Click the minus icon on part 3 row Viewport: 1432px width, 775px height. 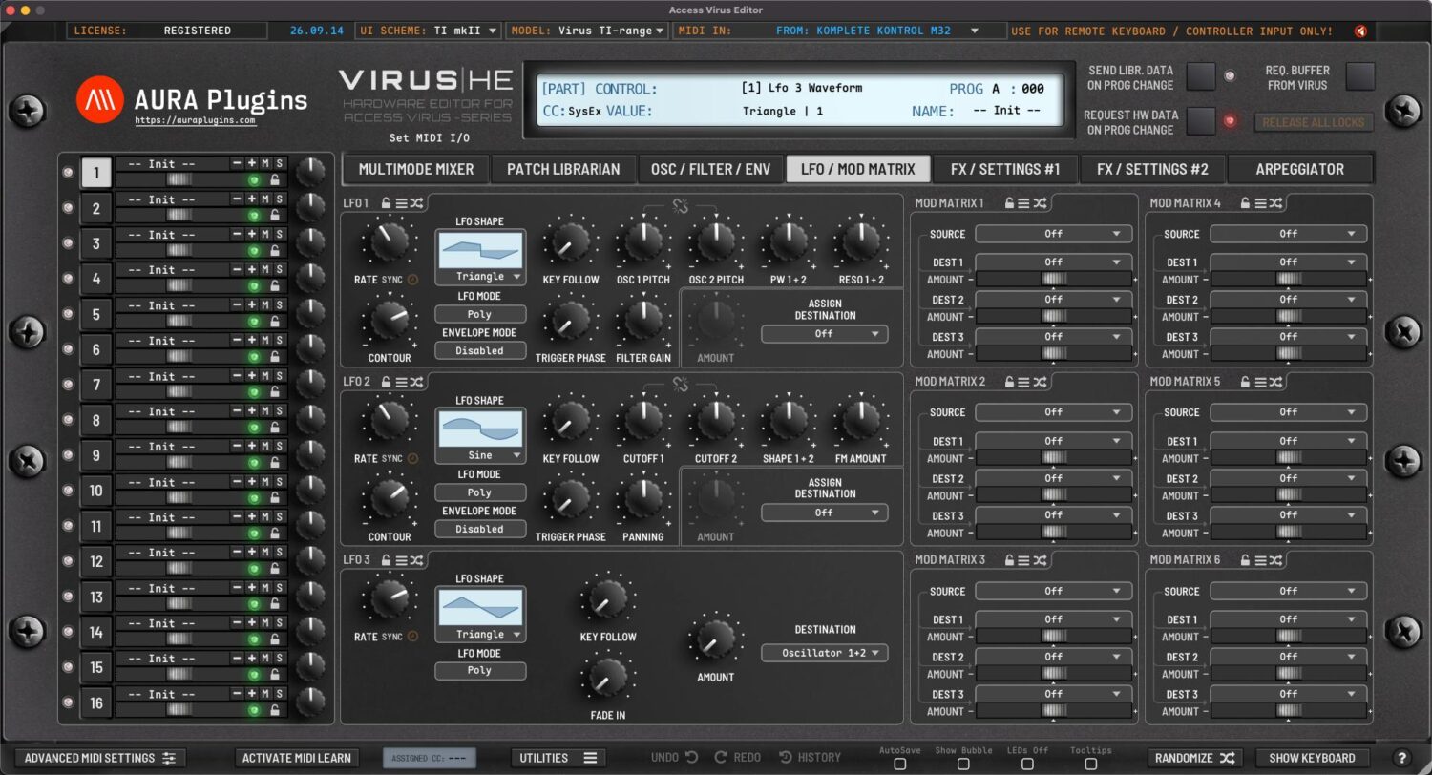click(237, 235)
